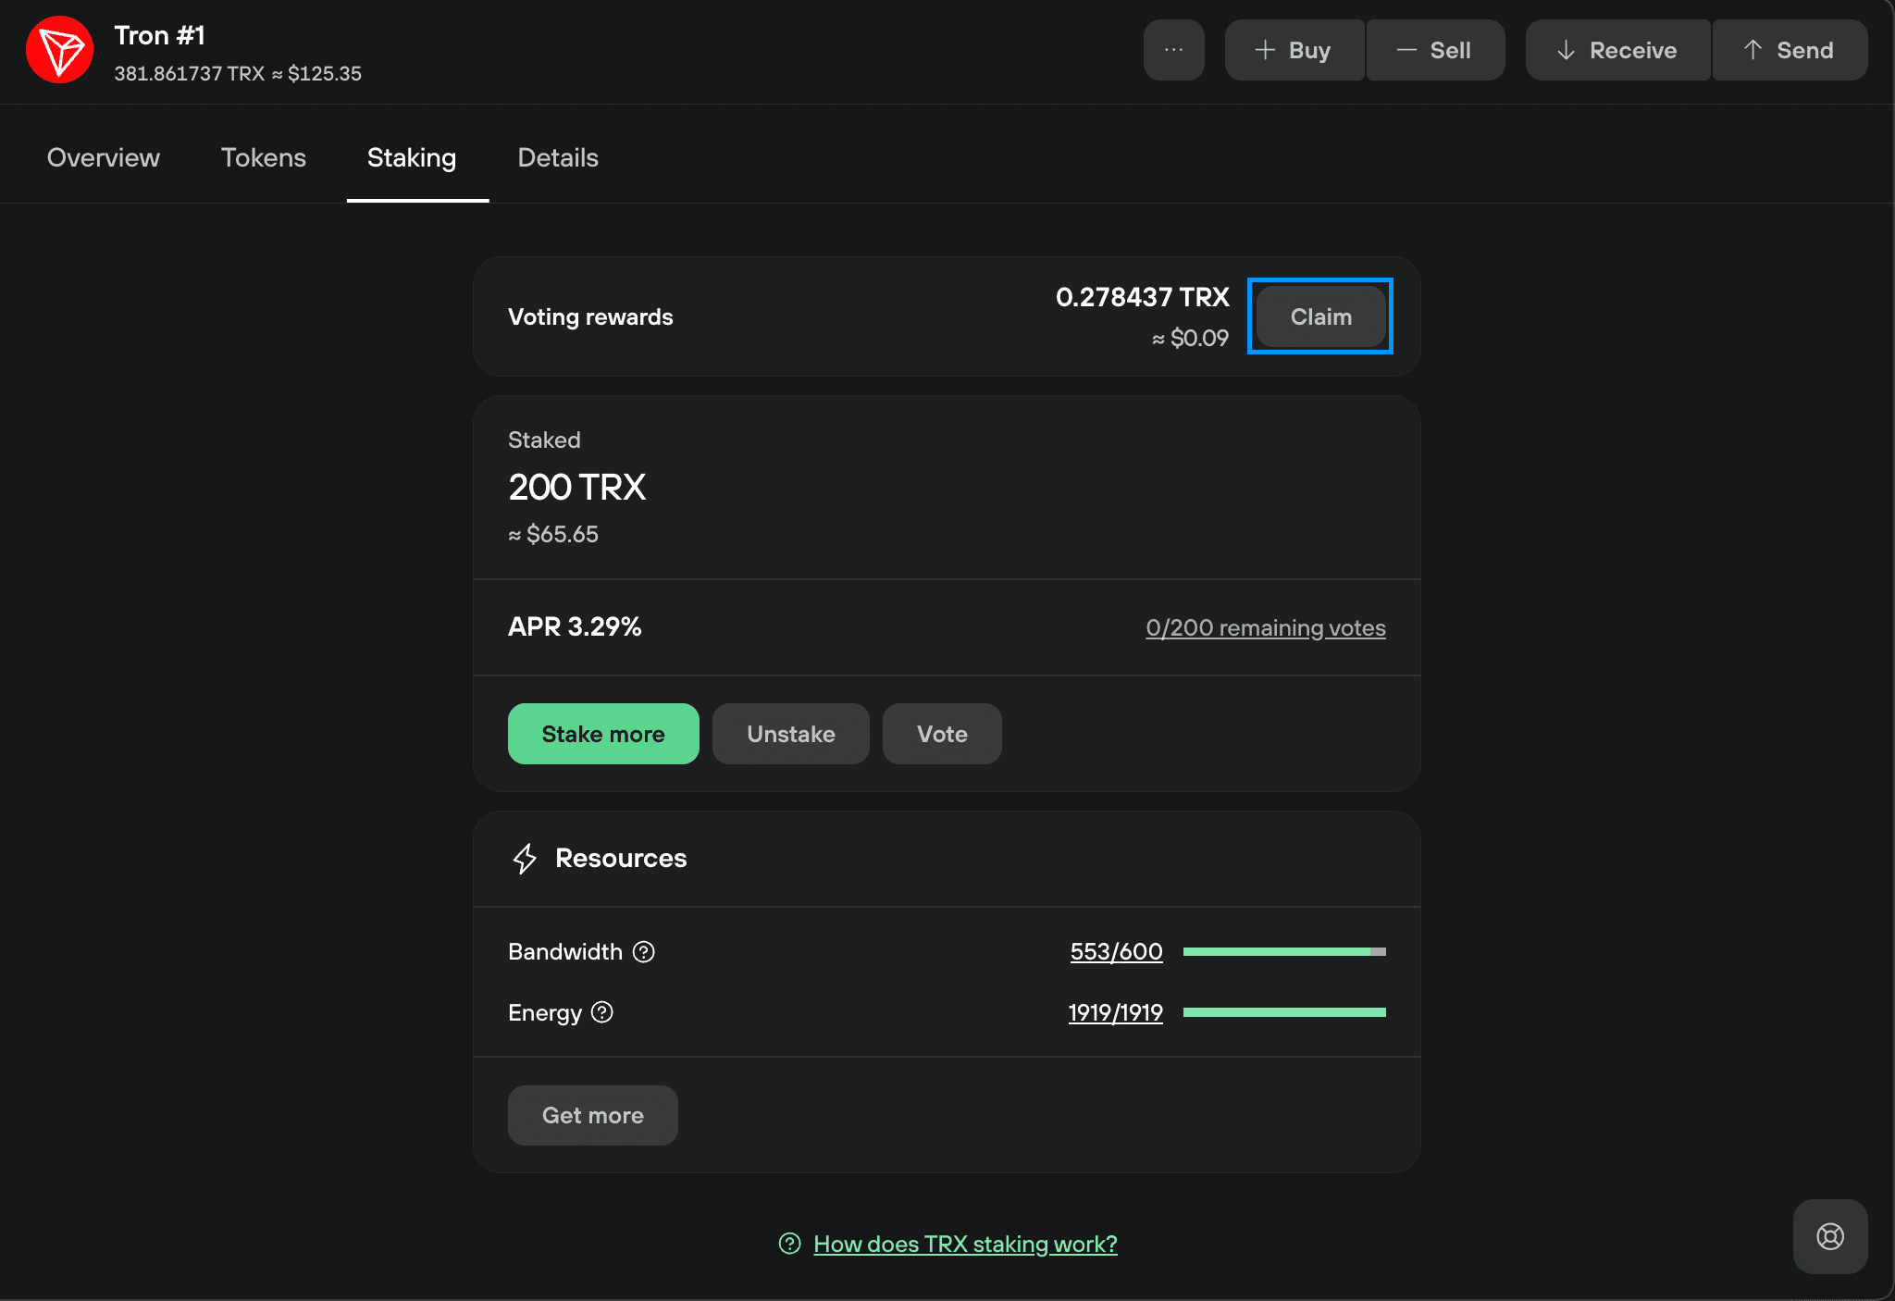The width and height of the screenshot is (1895, 1301).
Task: Click the Unstake button
Action: tap(791, 734)
